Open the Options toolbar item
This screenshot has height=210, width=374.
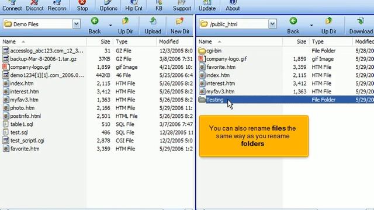tap(108, 6)
